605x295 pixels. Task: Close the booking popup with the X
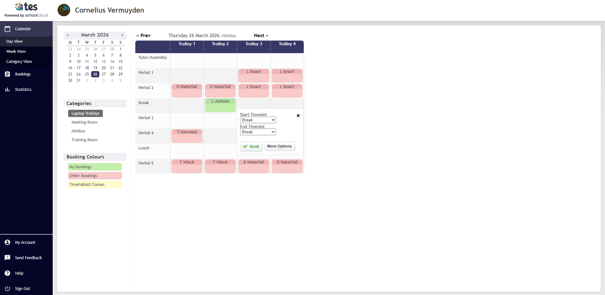(298, 116)
